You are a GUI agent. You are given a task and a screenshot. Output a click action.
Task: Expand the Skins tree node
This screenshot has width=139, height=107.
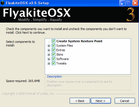[49, 54]
